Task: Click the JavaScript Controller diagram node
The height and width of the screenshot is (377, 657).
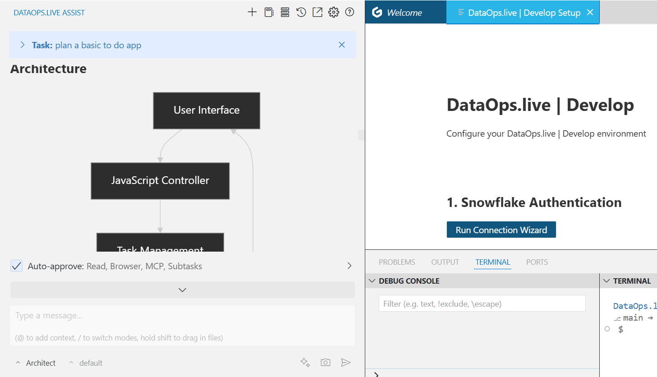Action: [160, 181]
